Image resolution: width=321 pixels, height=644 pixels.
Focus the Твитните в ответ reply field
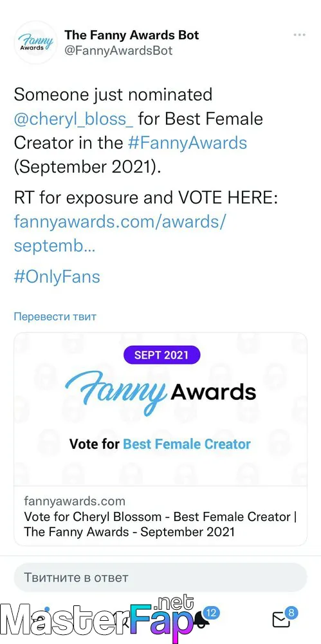(x=161, y=578)
